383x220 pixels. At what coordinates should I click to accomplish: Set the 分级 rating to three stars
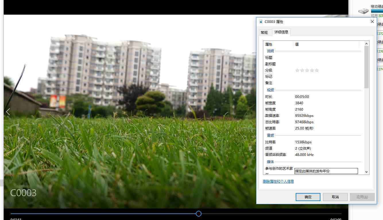point(307,70)
